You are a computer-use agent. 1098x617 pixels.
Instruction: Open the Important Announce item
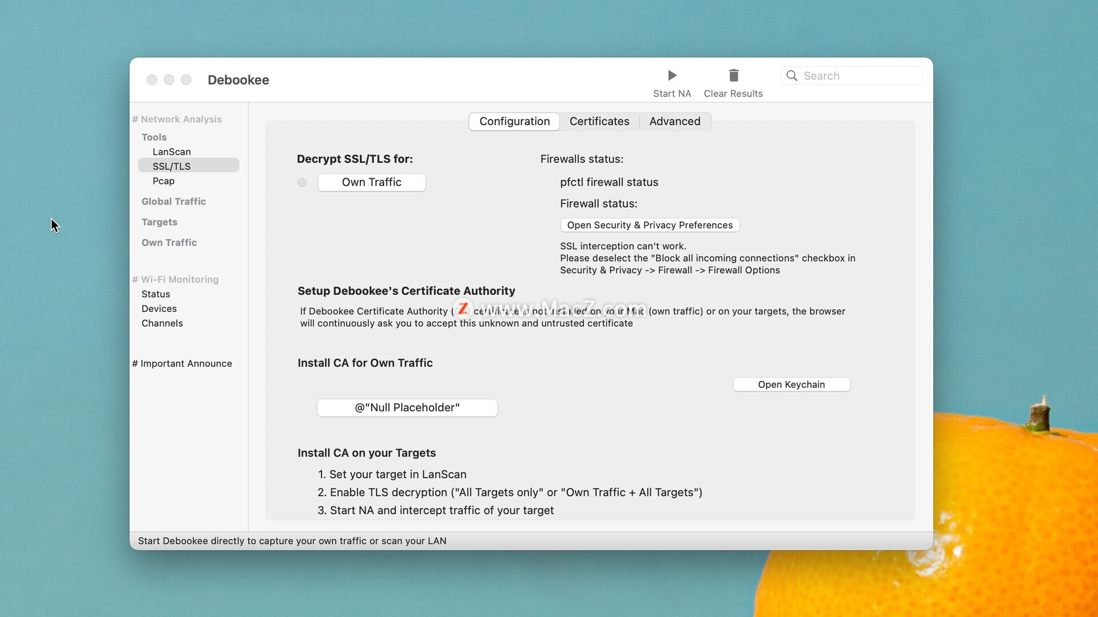182,364
